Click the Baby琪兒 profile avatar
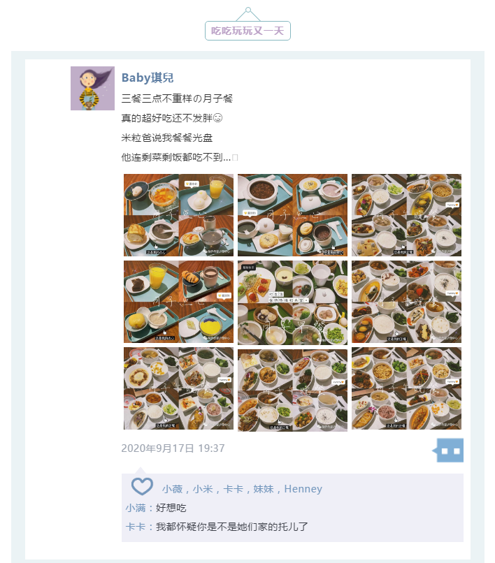The image size is (495, 563). [x=92, y=88]
